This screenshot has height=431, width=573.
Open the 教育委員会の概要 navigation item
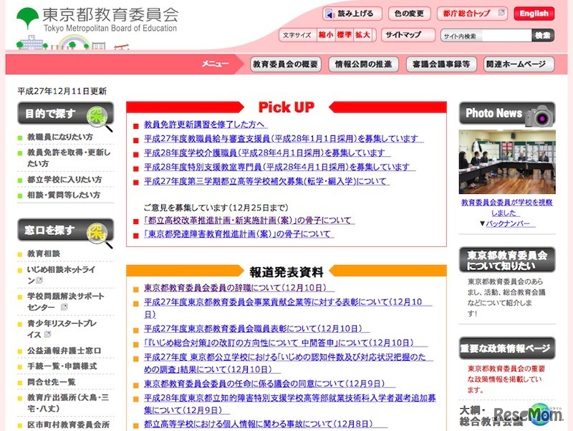point(285,63)
